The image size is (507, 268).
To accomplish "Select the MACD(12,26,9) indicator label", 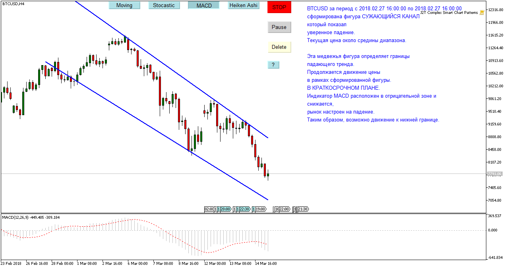I will [31, 217].
